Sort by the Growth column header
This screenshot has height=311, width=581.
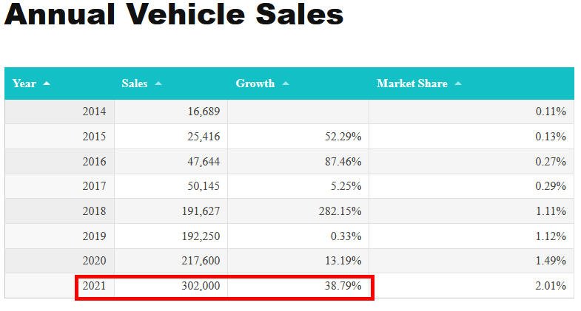(255, 83)
